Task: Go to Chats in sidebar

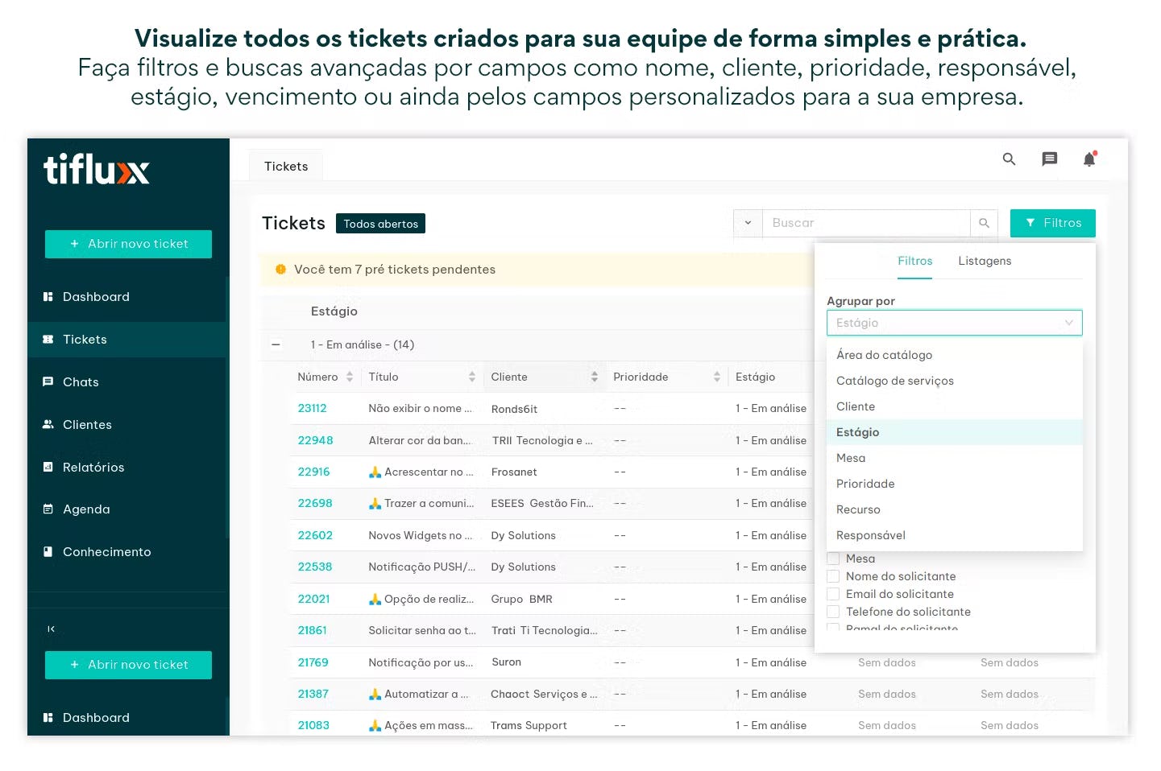Action: click(81, 382)
